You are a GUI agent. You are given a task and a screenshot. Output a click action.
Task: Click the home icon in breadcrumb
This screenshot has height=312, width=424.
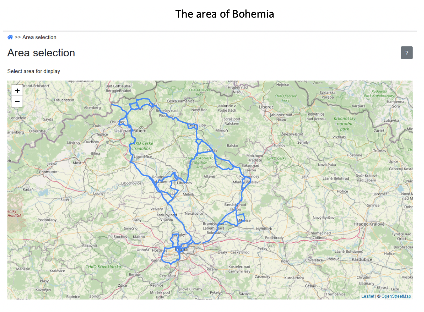[x=10, y=37]
